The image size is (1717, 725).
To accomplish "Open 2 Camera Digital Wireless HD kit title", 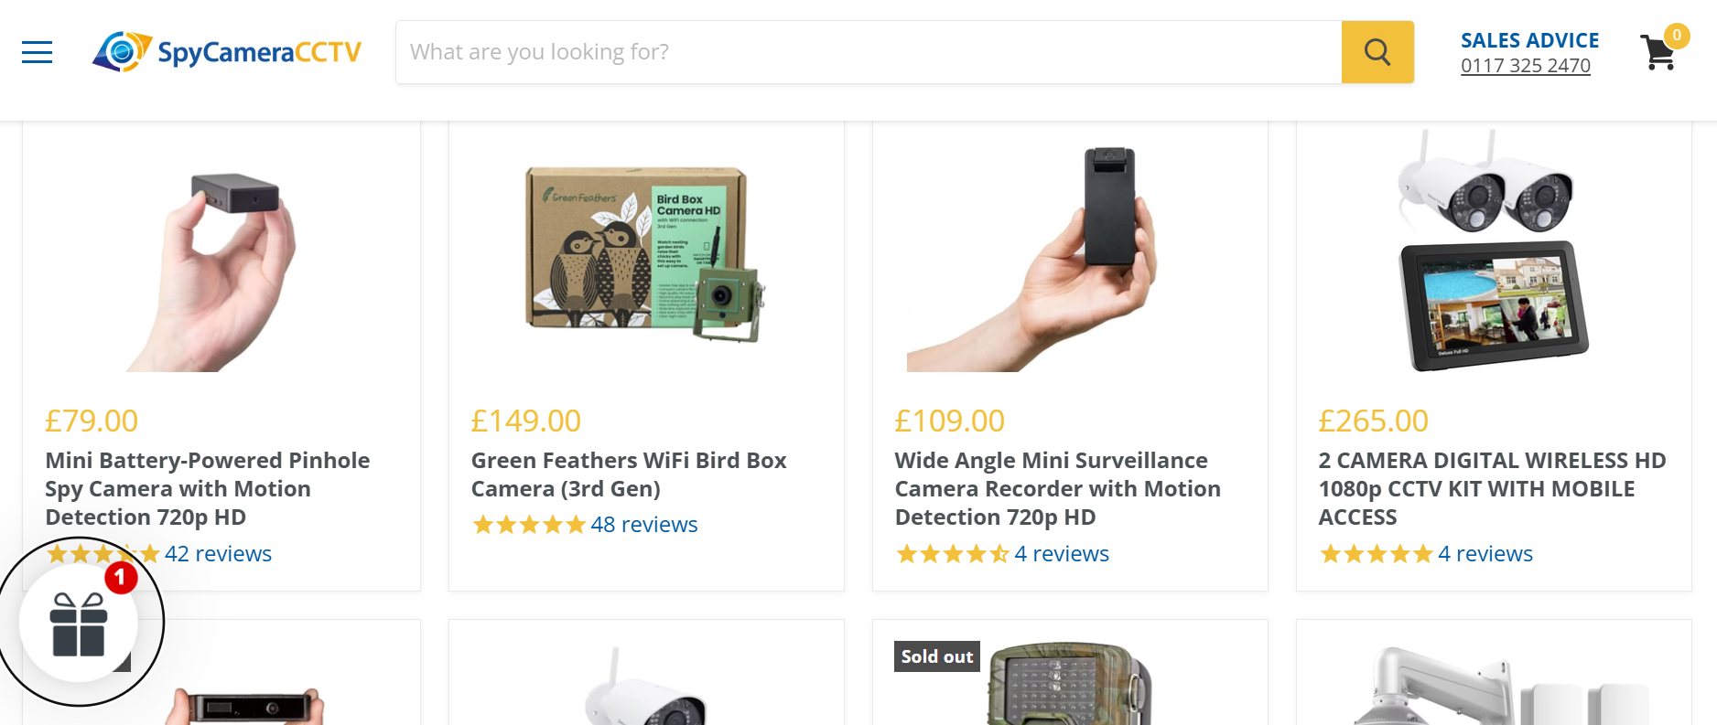I will [1492, 488].
